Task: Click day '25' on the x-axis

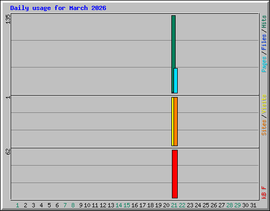Action: point(206,205)
